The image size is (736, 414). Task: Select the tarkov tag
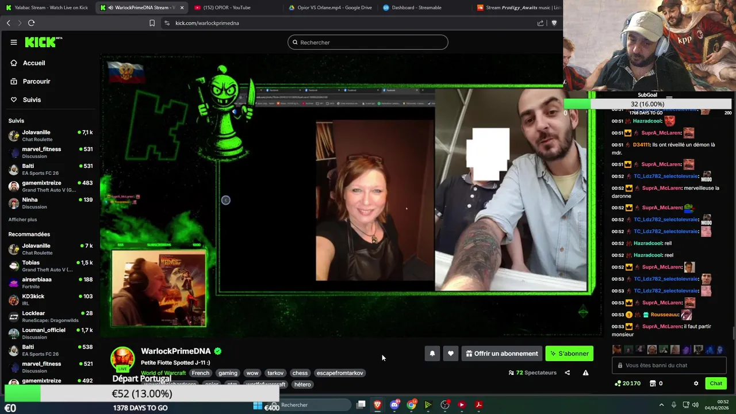[275, 373]
